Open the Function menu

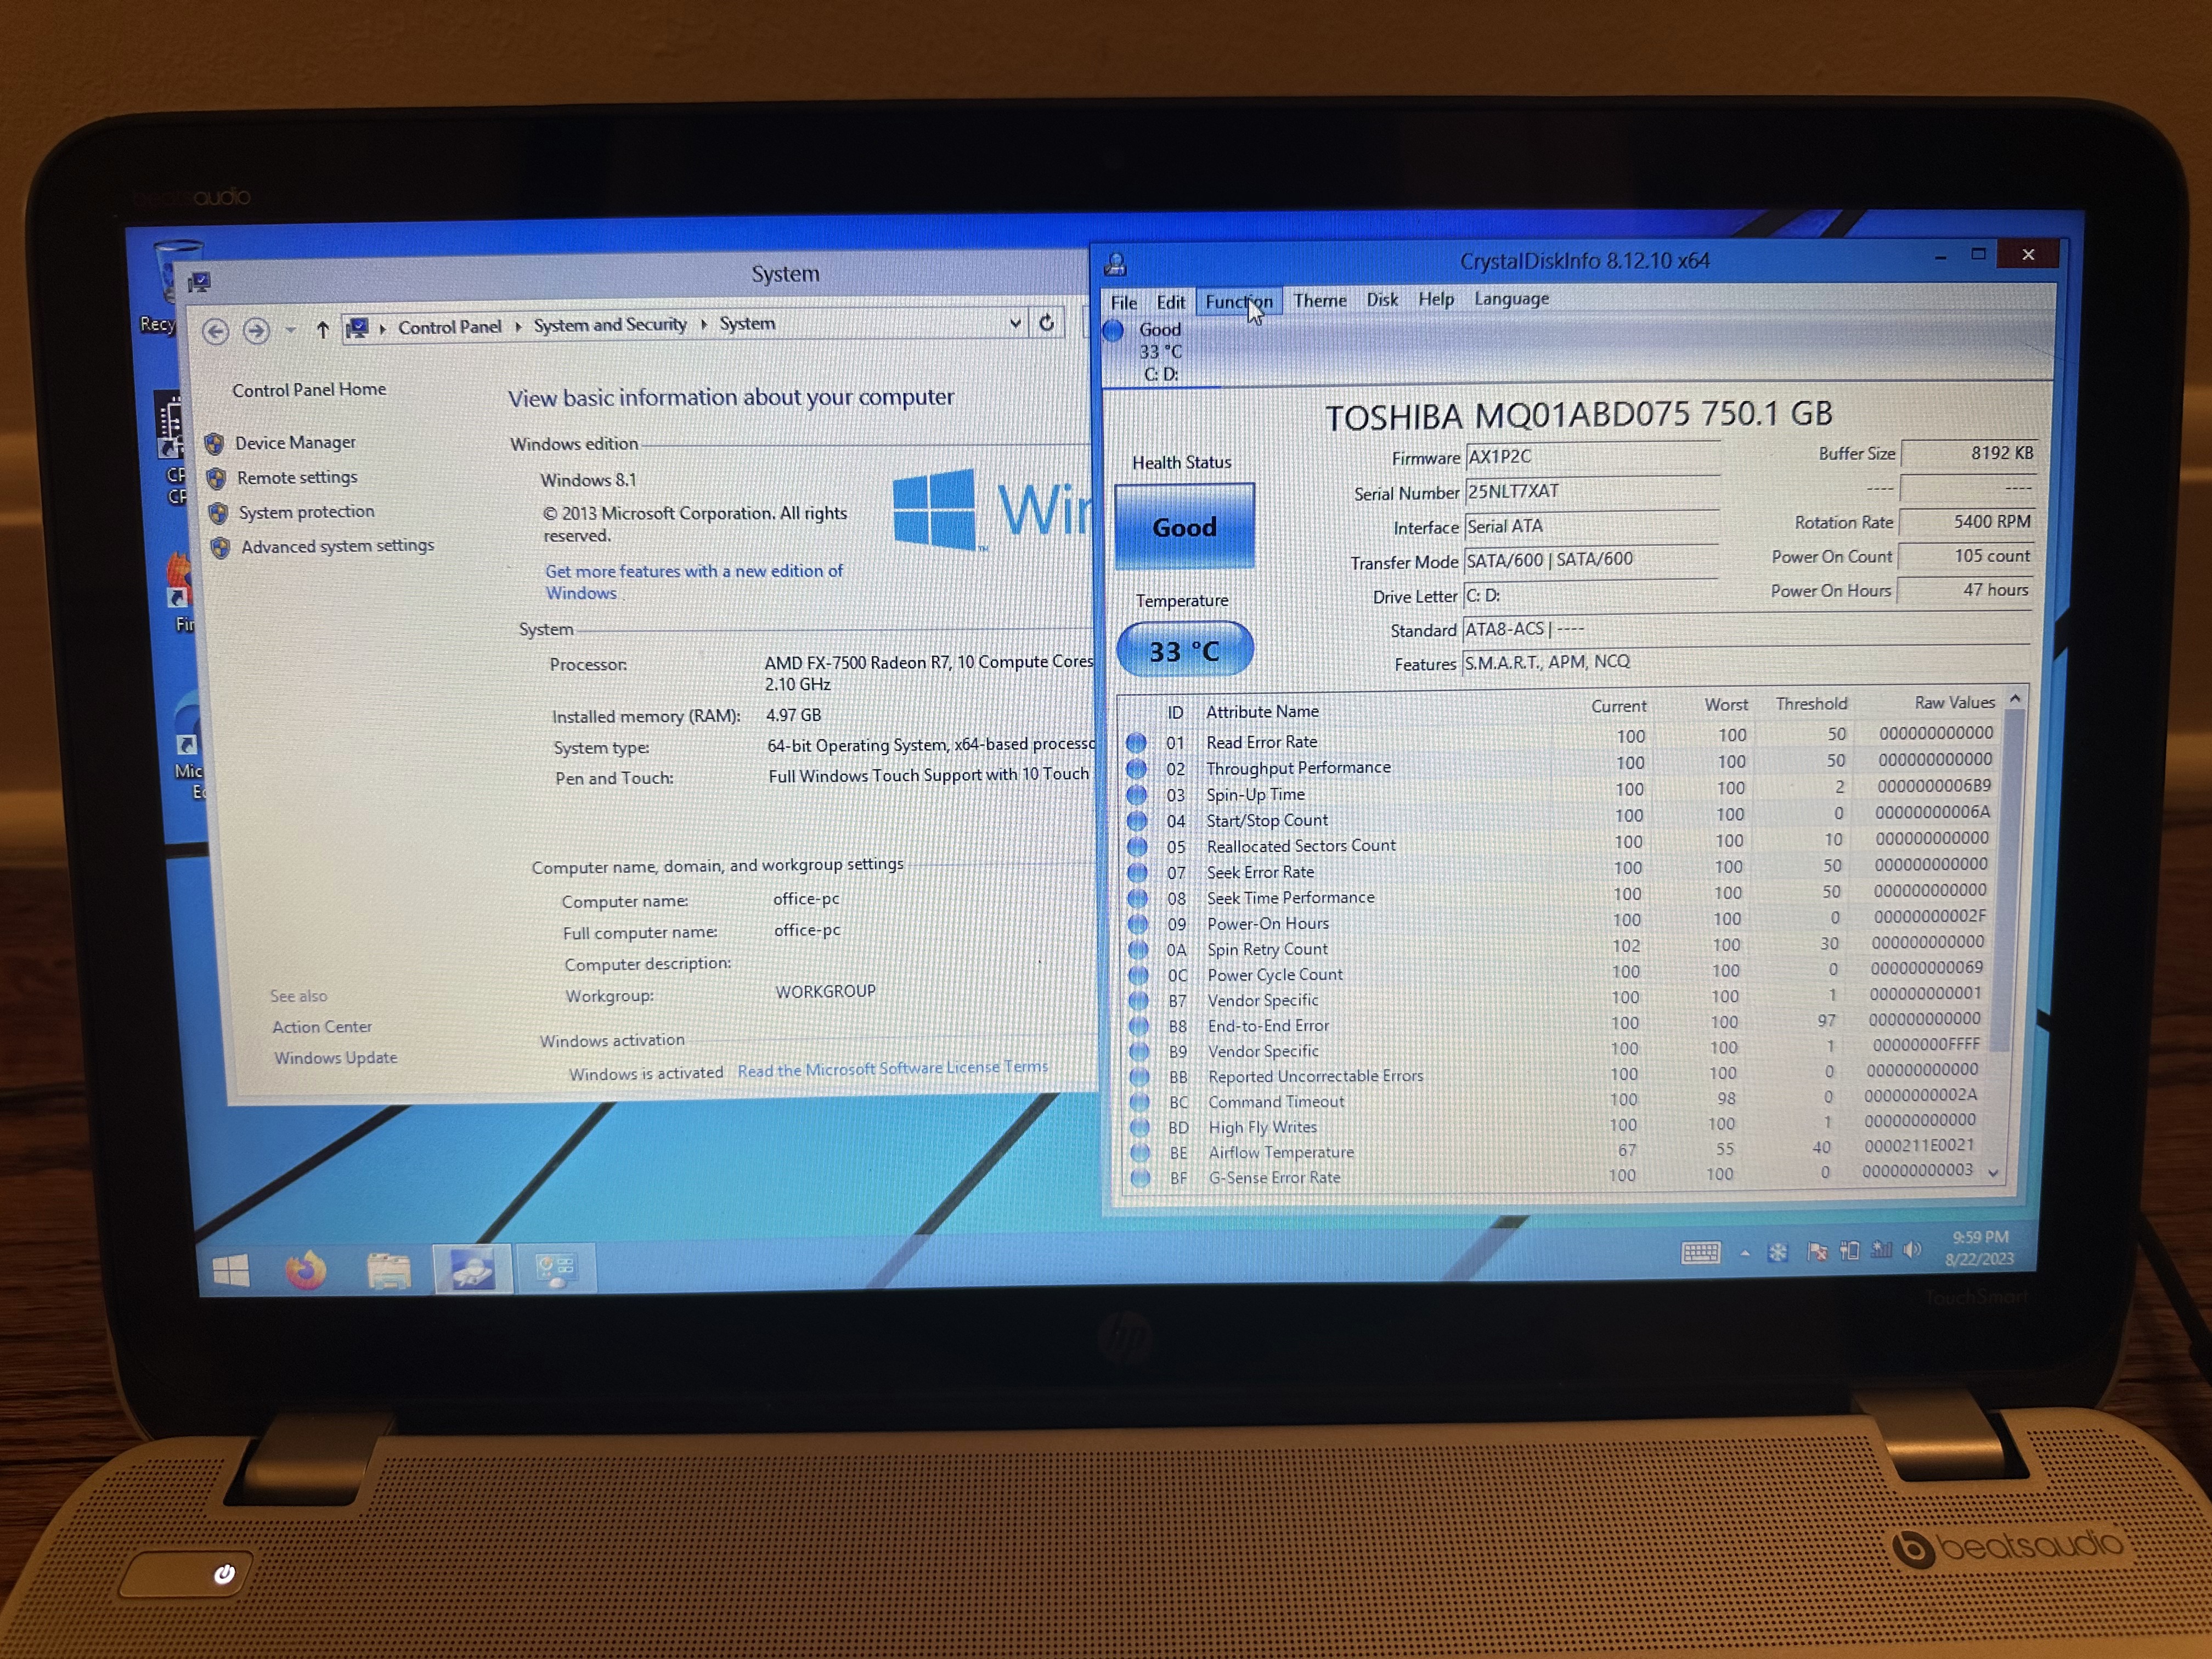(1238, 301)
